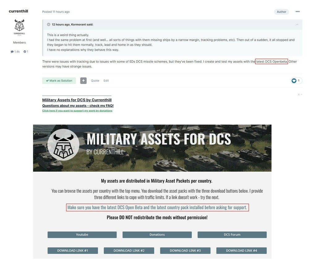The image size is (309, 265).
Task: Open the currenthill username profile
Action: pyautogui.click(x=18, y=11)
